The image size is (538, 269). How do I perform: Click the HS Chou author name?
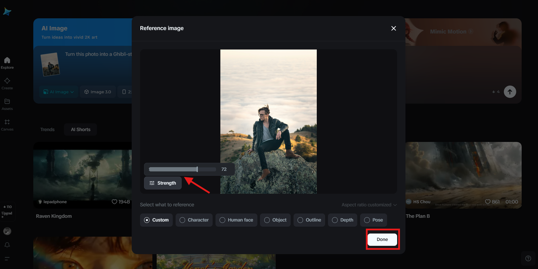coord(422,202)
